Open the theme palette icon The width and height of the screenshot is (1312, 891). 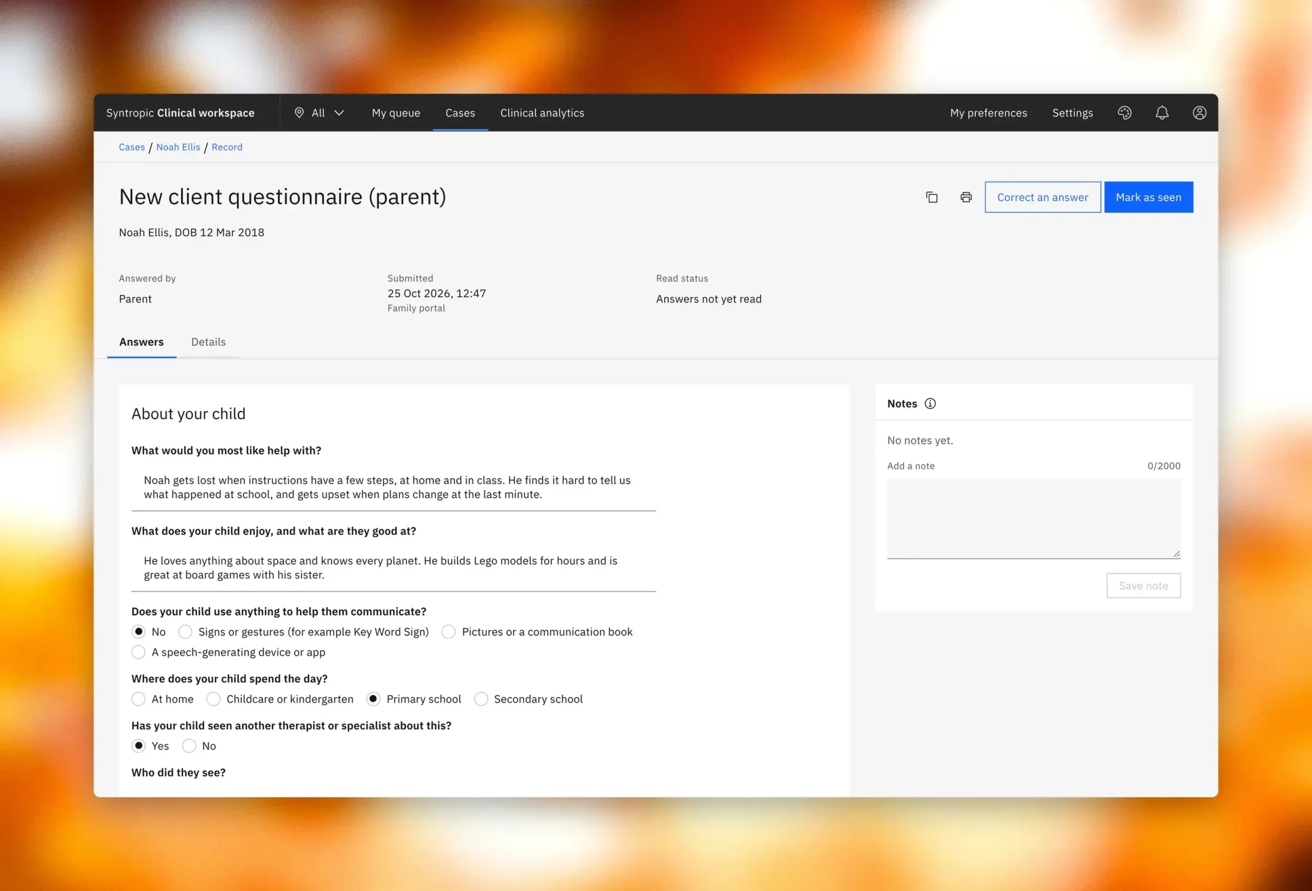pyautogui.click(x=1124, y=113)
